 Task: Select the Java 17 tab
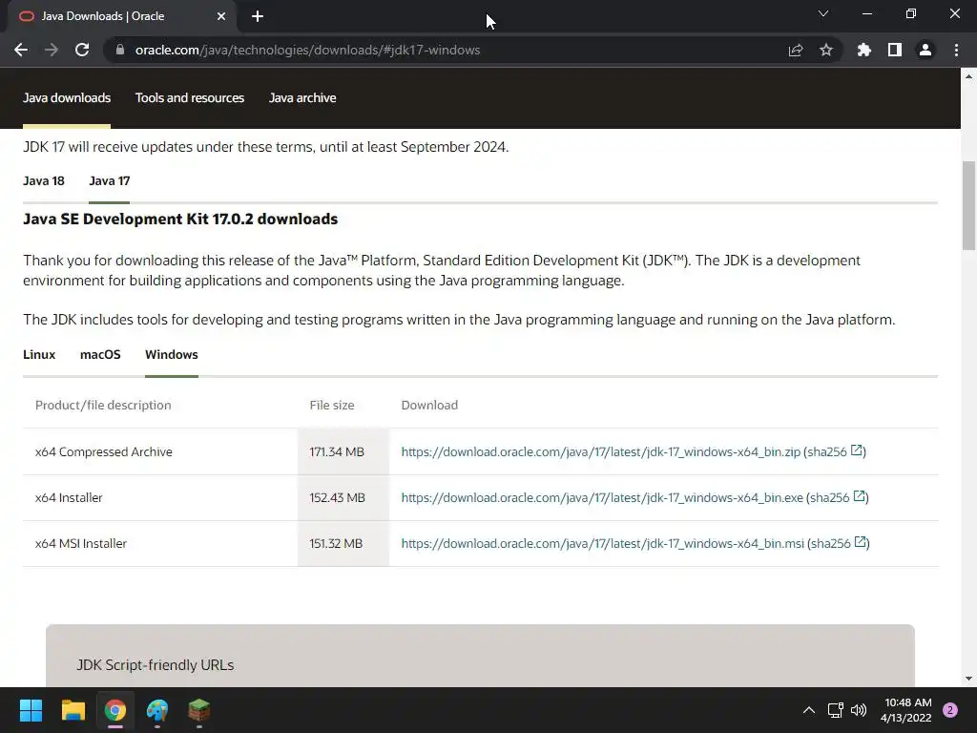(109, 180)
